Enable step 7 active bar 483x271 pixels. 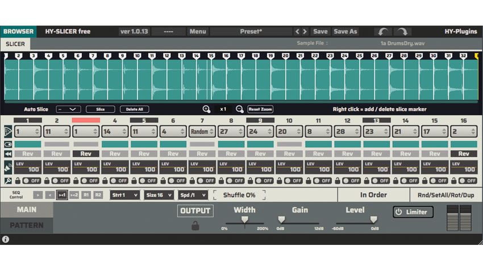point(202,144)
